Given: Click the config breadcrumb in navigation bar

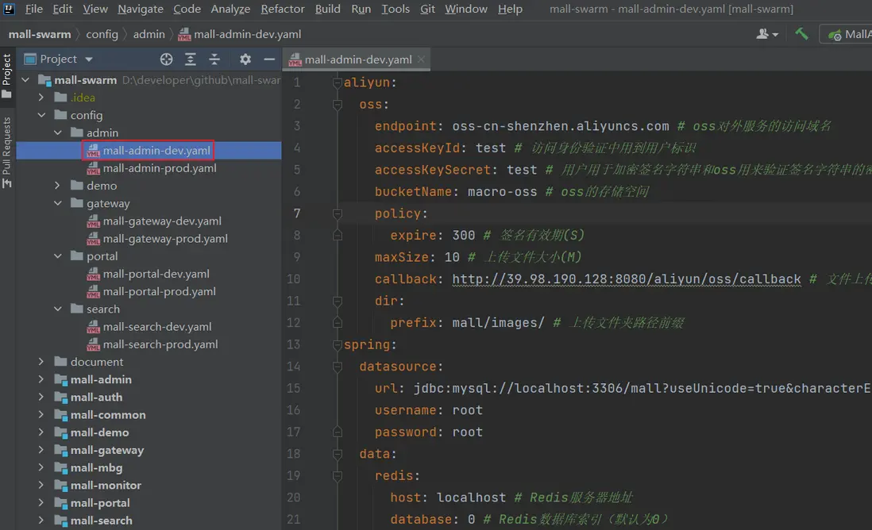Looking at the screenshot, I should 102,34.
